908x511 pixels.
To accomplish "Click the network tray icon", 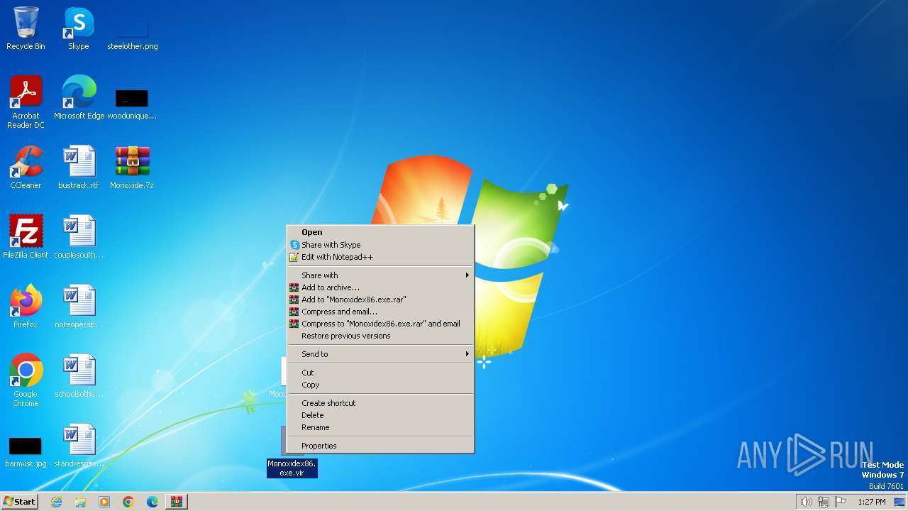I will coord(824,502).
